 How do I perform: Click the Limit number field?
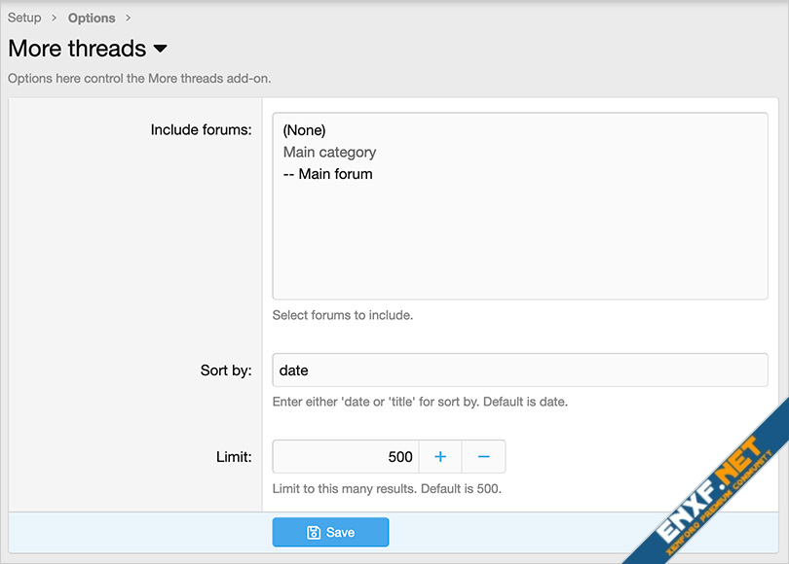[346, 457]
